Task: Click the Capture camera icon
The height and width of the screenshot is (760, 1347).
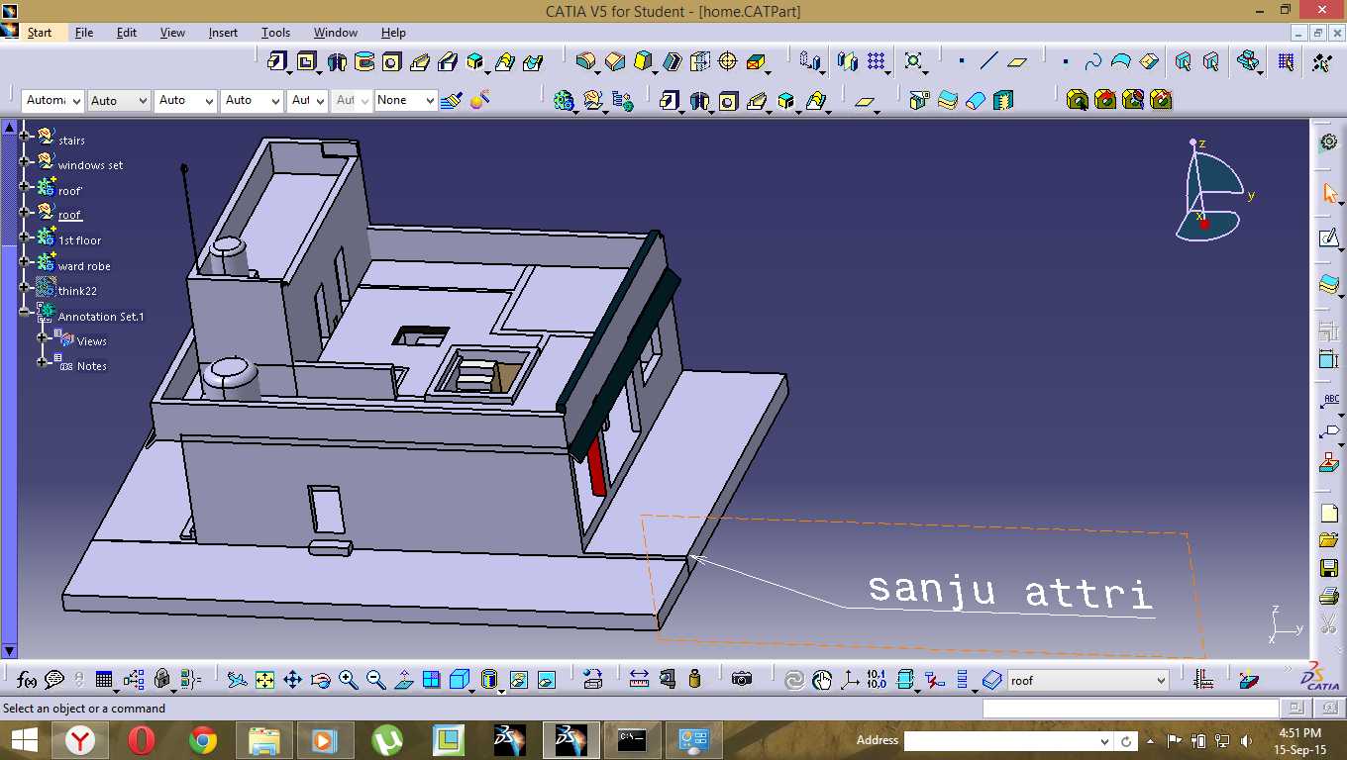Action: coord(742,680)
